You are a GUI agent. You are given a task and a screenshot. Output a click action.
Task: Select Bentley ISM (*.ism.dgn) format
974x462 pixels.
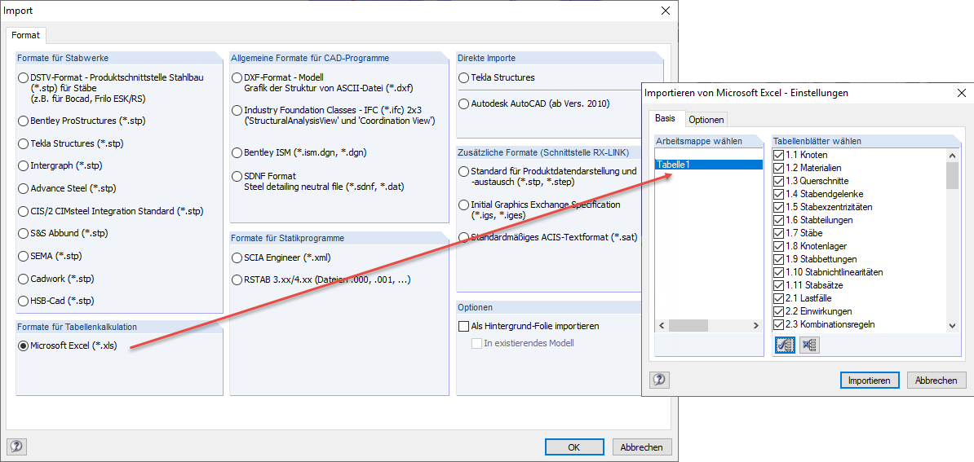pyautogui.click(x=237, y=152)
